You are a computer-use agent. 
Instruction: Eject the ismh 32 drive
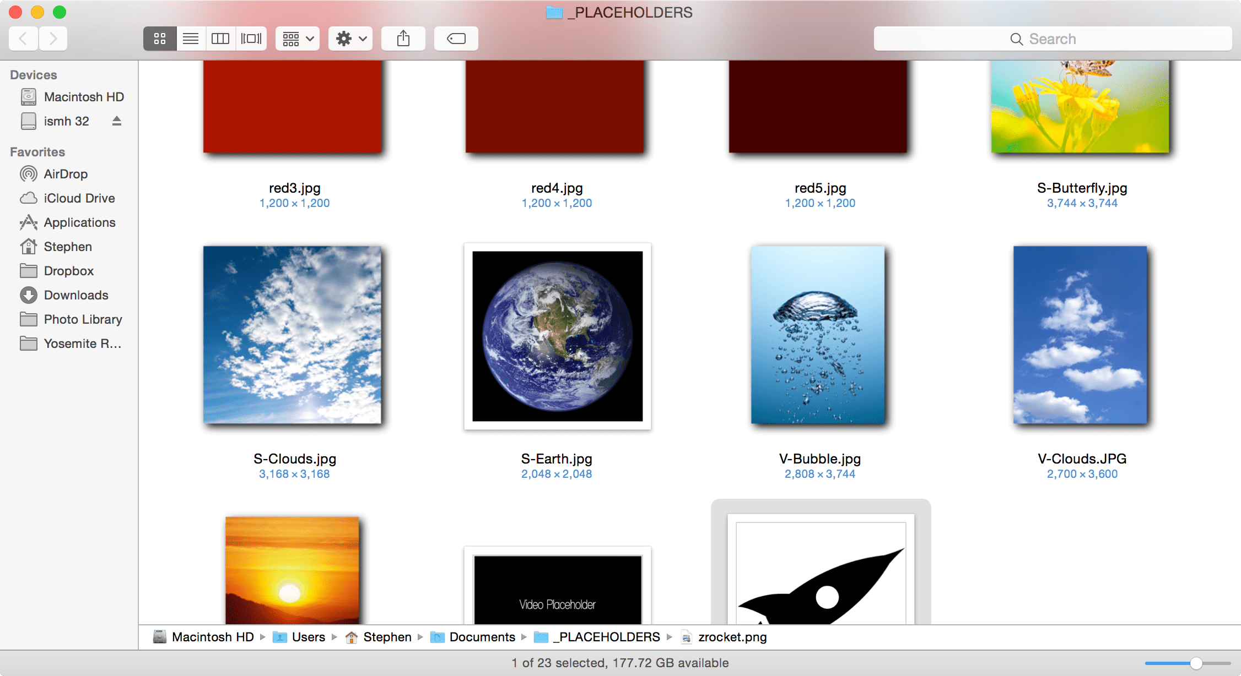tap(116, 121)
